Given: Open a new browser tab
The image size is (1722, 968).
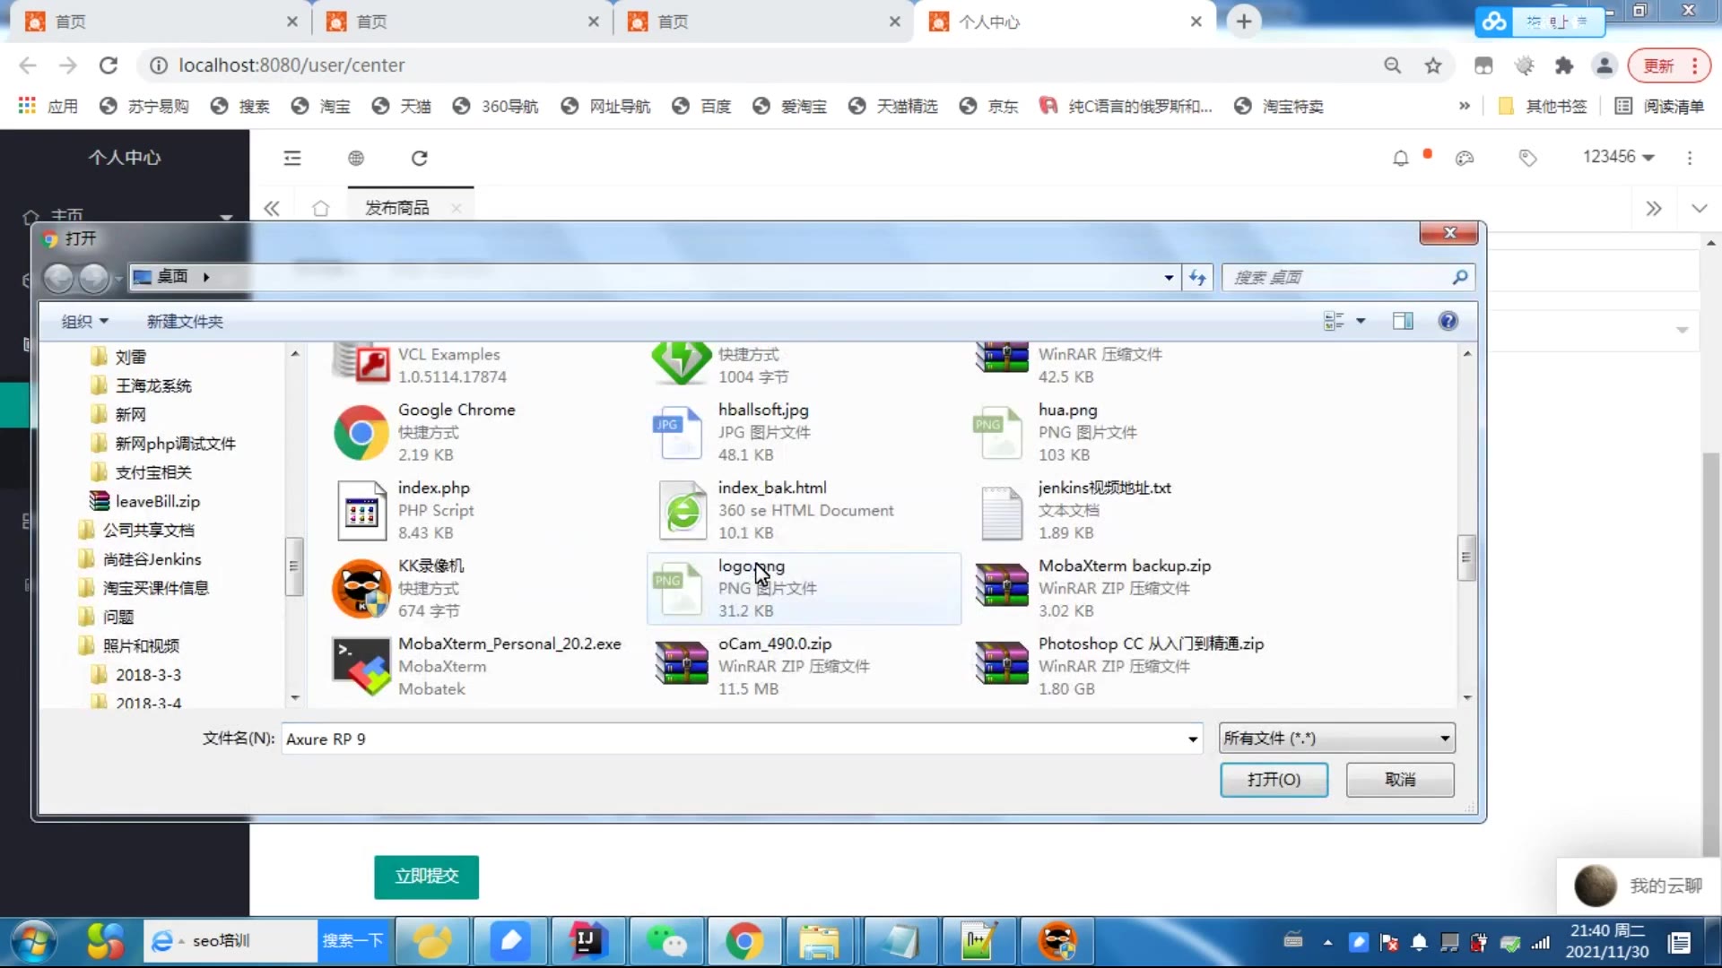Looking at the screenshot, I should coord(1243,22).
